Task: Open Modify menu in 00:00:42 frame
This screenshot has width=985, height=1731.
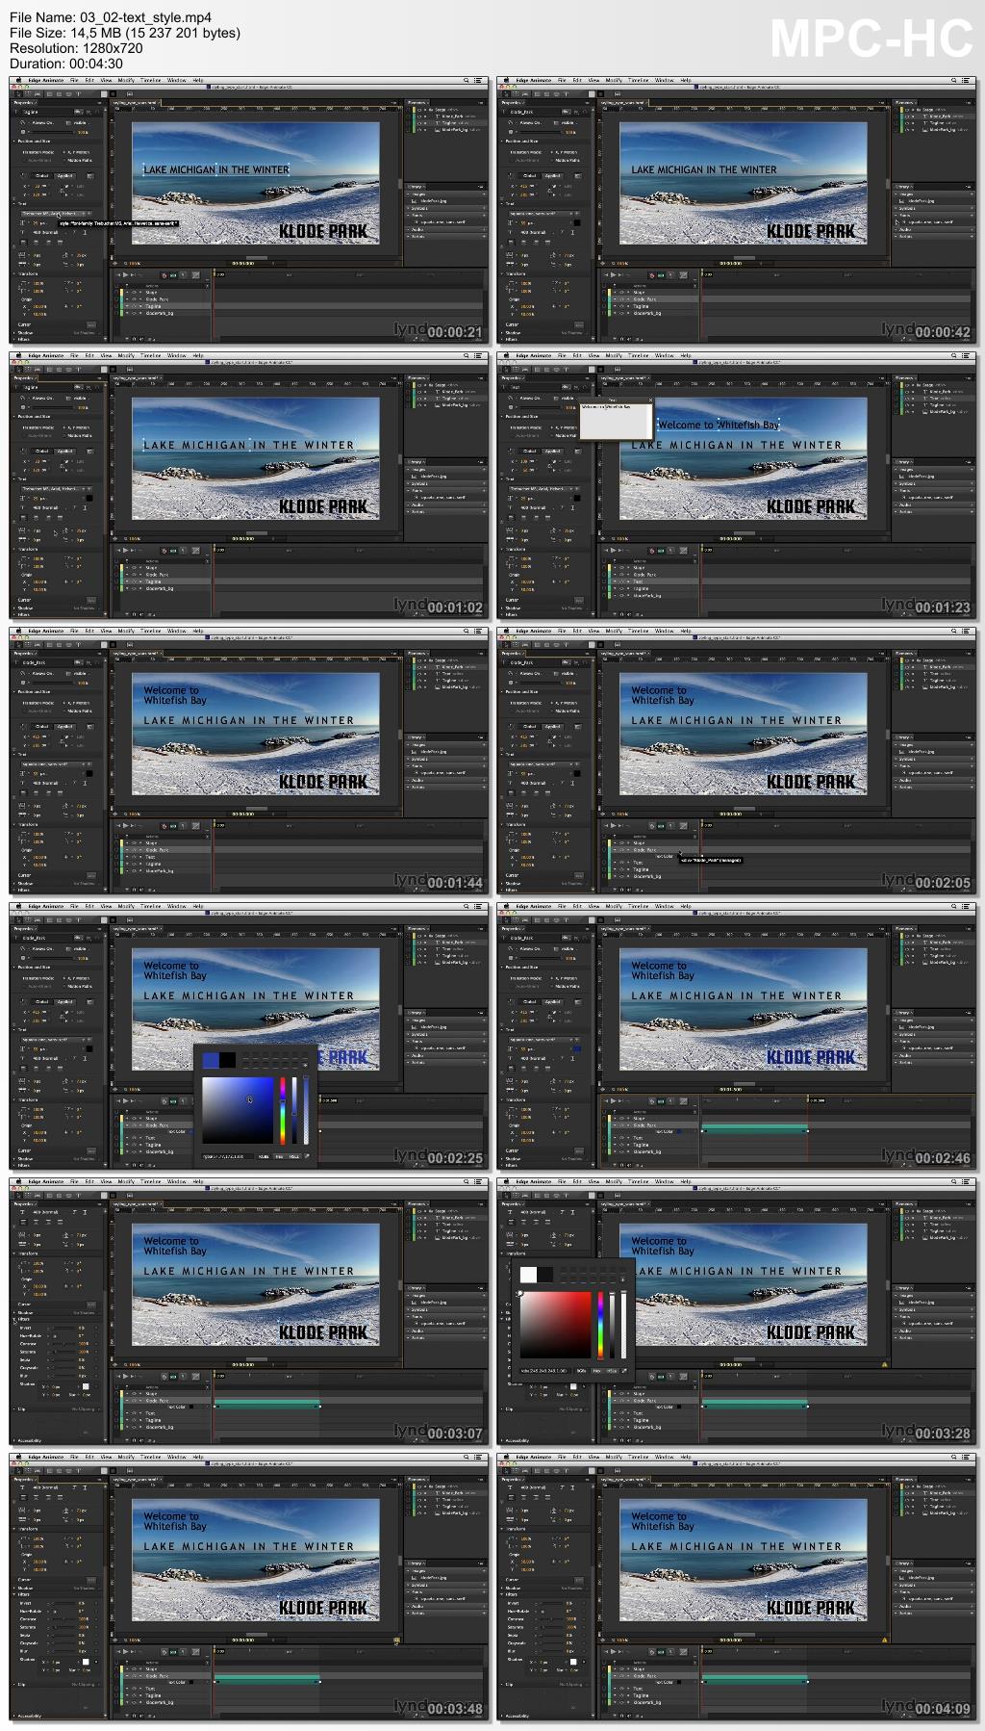Action: pos(614,80)
